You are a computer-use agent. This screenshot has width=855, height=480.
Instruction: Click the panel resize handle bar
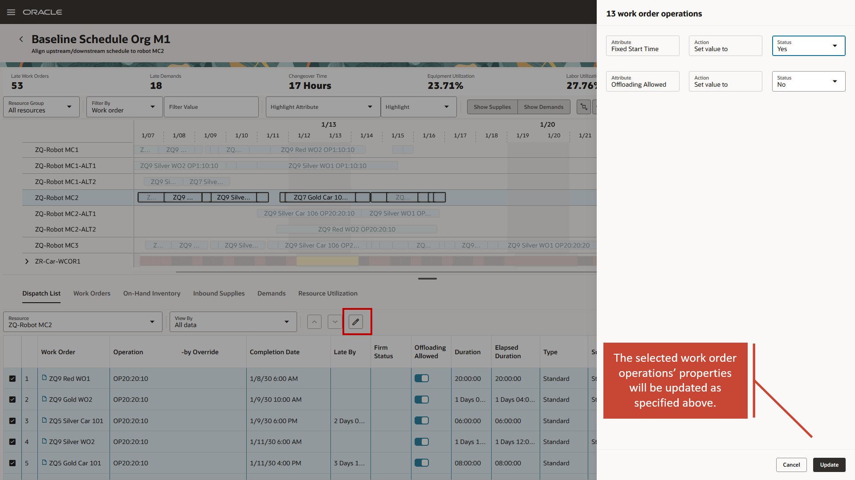tap(427, 279)
